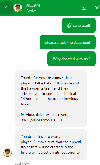The image size is (100, 165).
Task: Click the 'You don't have to worry' message
Action: [x=51, y=145]
